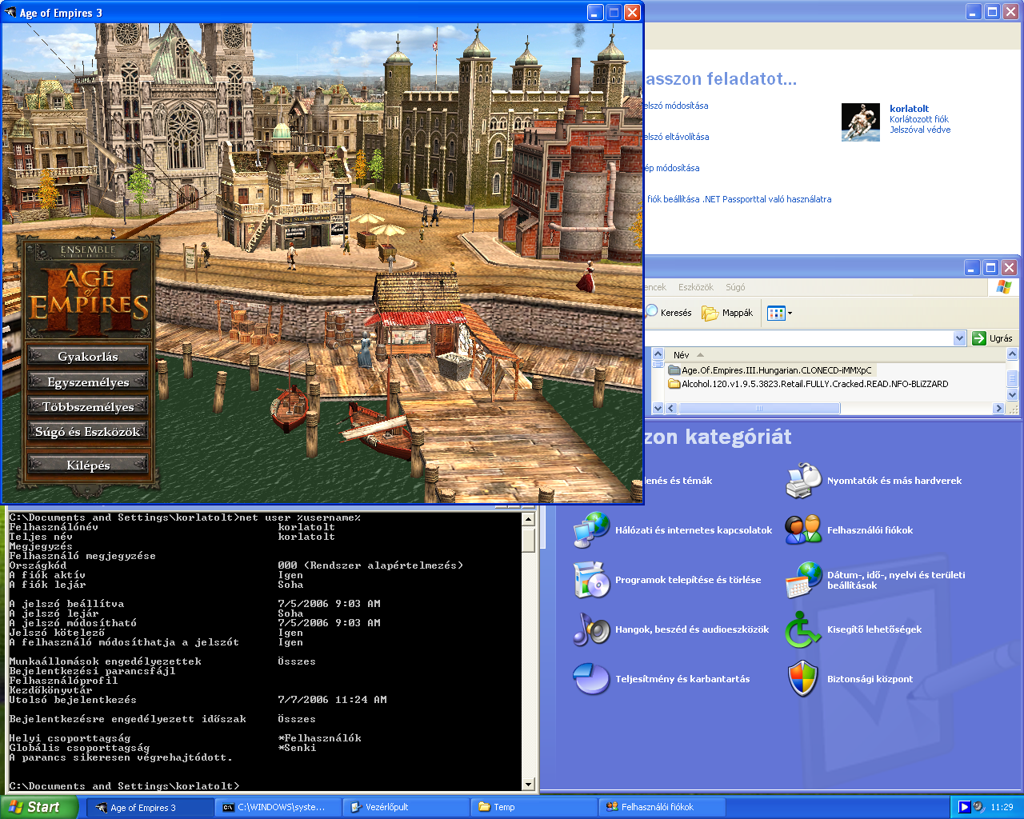Click the Programok telepítése és törlése label
Screen dimensions: 1024x819
(x=688, y=580)
